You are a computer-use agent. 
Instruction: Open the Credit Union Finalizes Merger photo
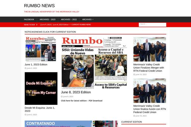coord(150,49)
